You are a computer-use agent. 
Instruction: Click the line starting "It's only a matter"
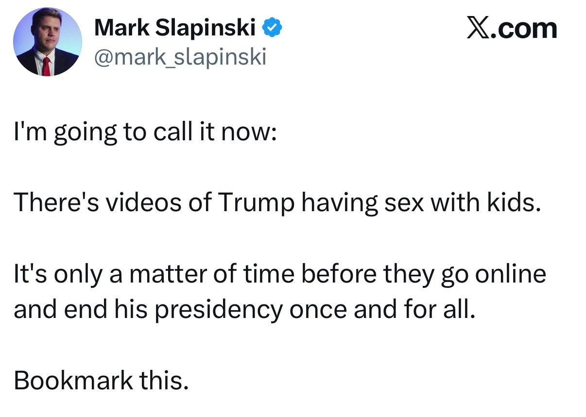pos(280,273)
